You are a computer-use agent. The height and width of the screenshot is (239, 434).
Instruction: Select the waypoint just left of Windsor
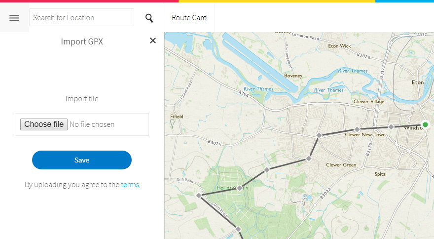pos(391,127)
